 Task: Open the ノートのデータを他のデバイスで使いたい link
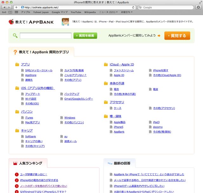pyautogui.click(x=43, y=186)
